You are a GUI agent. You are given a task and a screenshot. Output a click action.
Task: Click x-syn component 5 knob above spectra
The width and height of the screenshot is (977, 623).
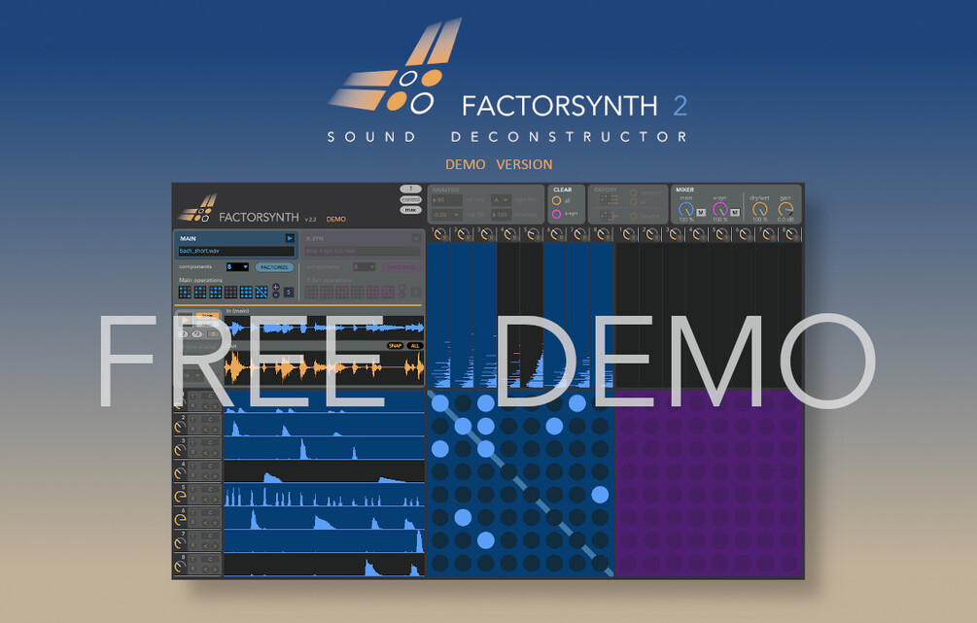pos(721,235)
